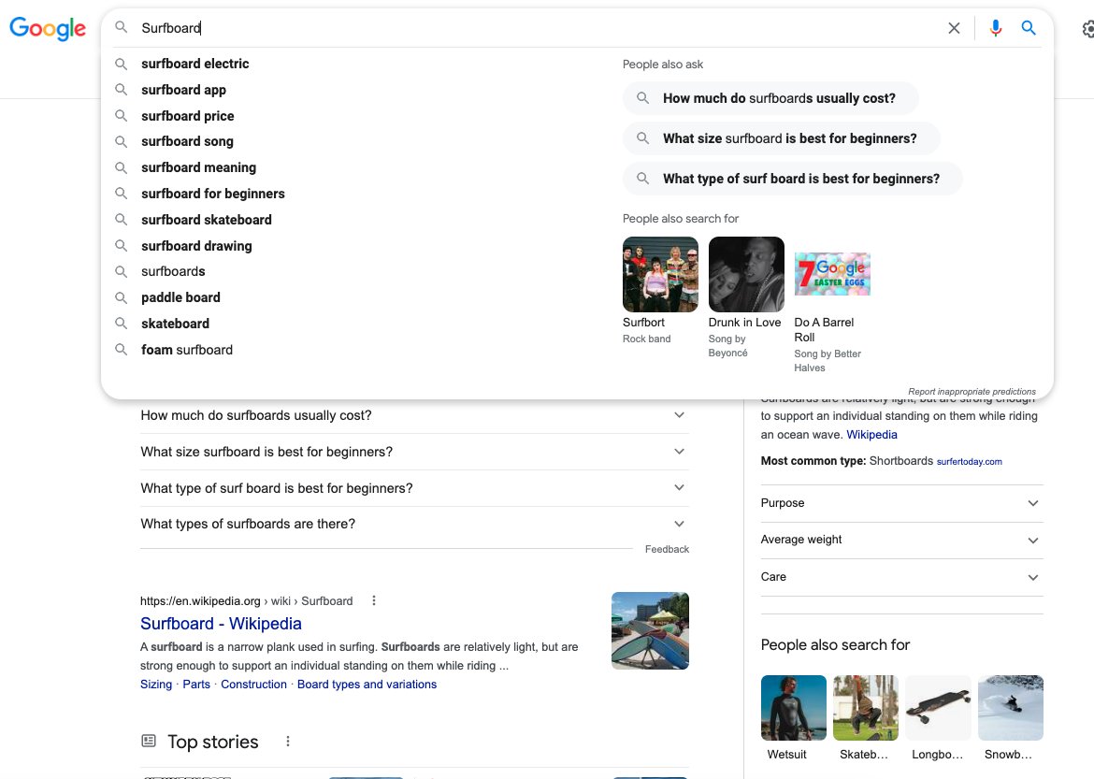Open 'Board types and variations' sitelink
Viewport: 1094px width, 779px height.
pos(367,684)
